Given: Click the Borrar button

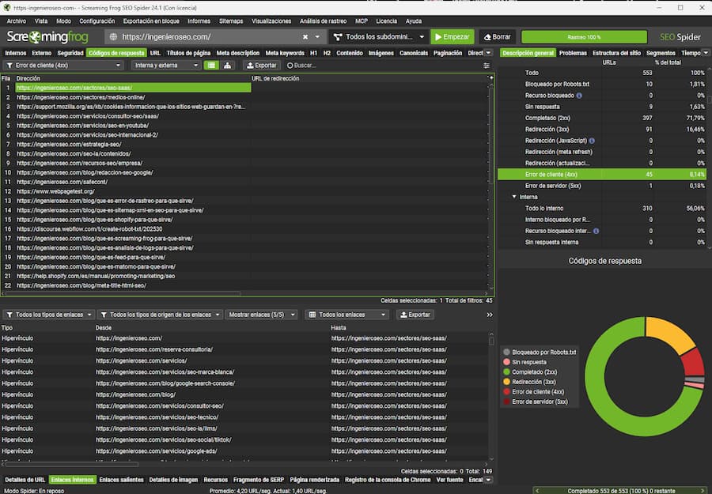Looking at the screenshot, I should tap(498, 36).
